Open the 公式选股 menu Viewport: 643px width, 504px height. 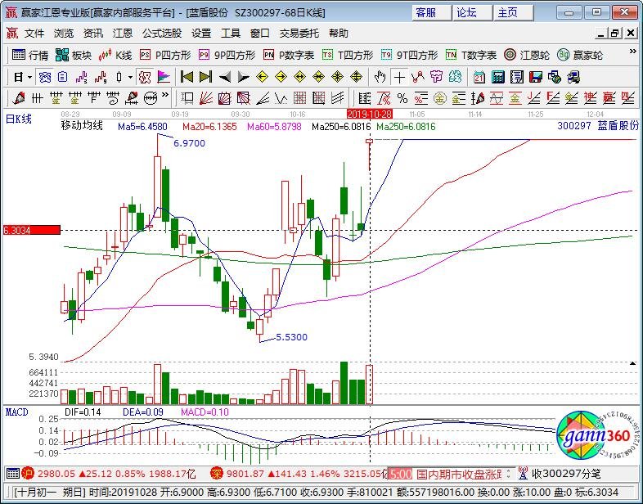click(x=162, y=34)
